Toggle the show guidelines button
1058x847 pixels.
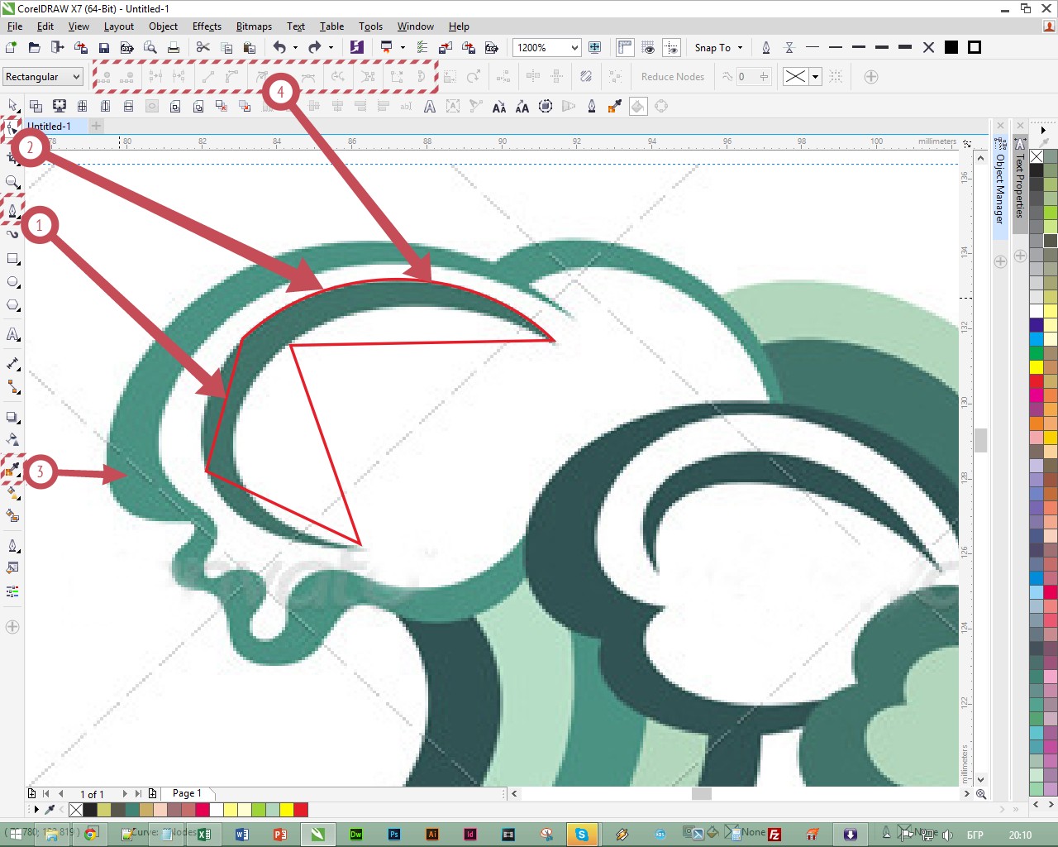672,47
